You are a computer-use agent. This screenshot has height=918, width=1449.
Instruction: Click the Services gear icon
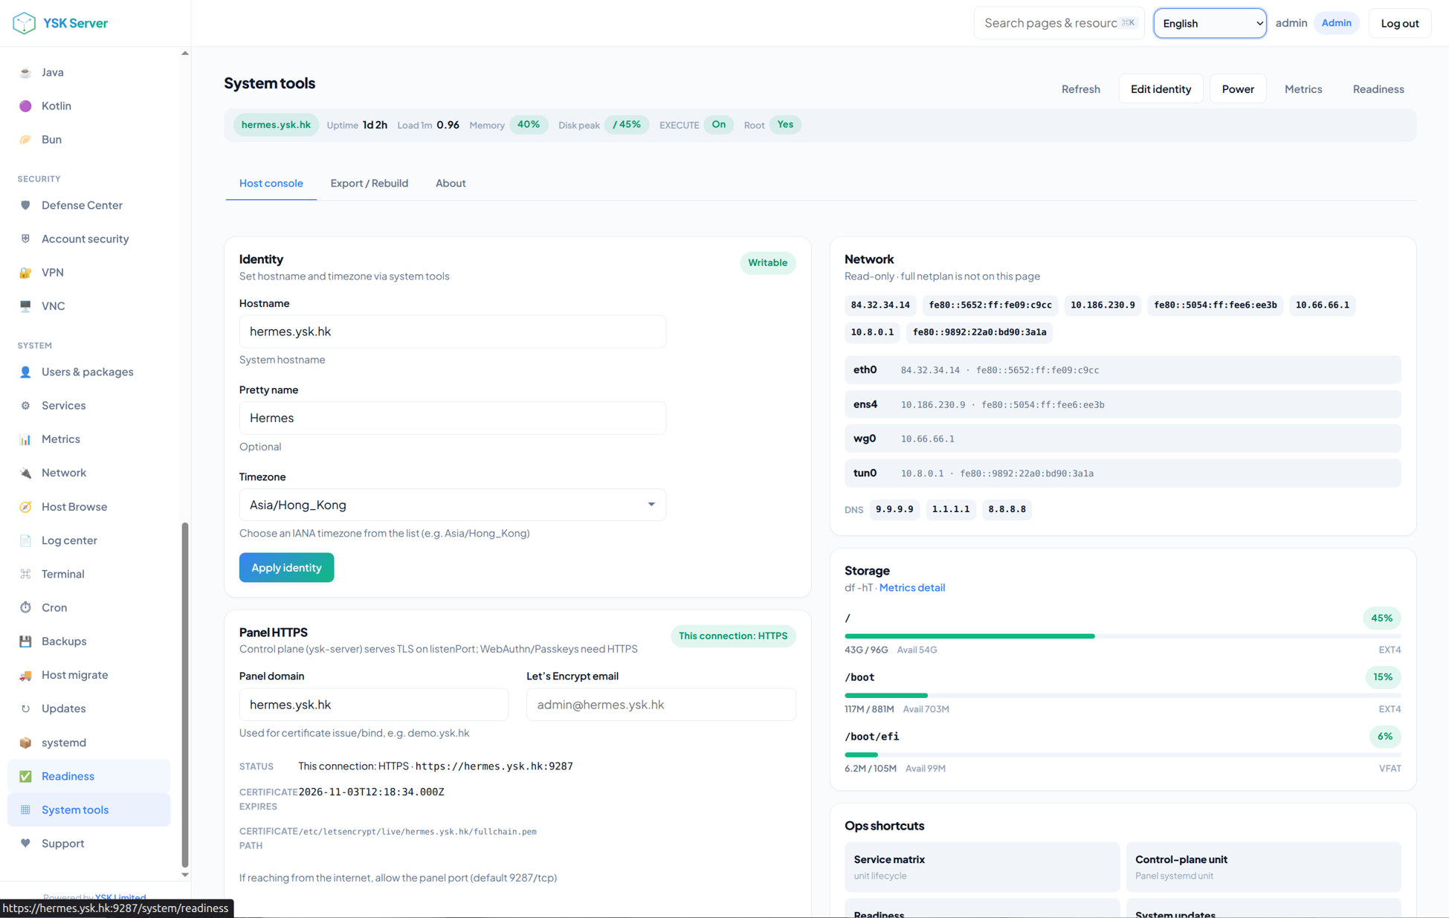pyautogui.click(x=25, y=406)
